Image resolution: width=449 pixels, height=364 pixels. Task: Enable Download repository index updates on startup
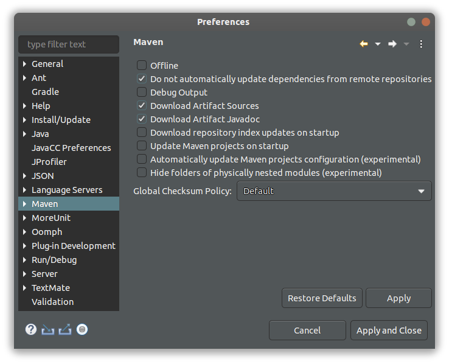tap(142, 132)
